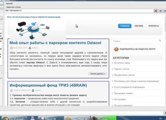Click the green arrow button at bottom right
Screen dimensions: 166x120
165,113
